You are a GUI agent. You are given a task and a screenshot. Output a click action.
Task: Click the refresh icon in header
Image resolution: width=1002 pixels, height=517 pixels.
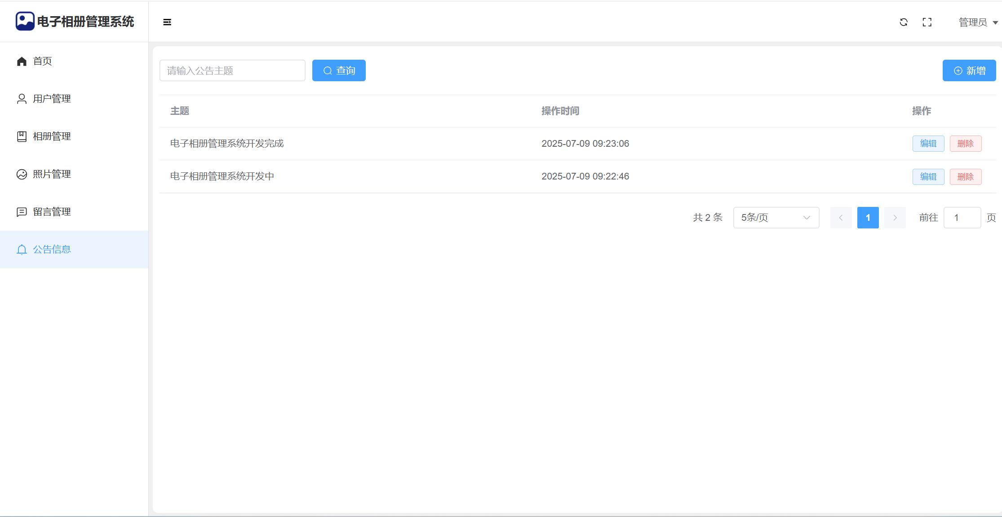click(904, 22)
